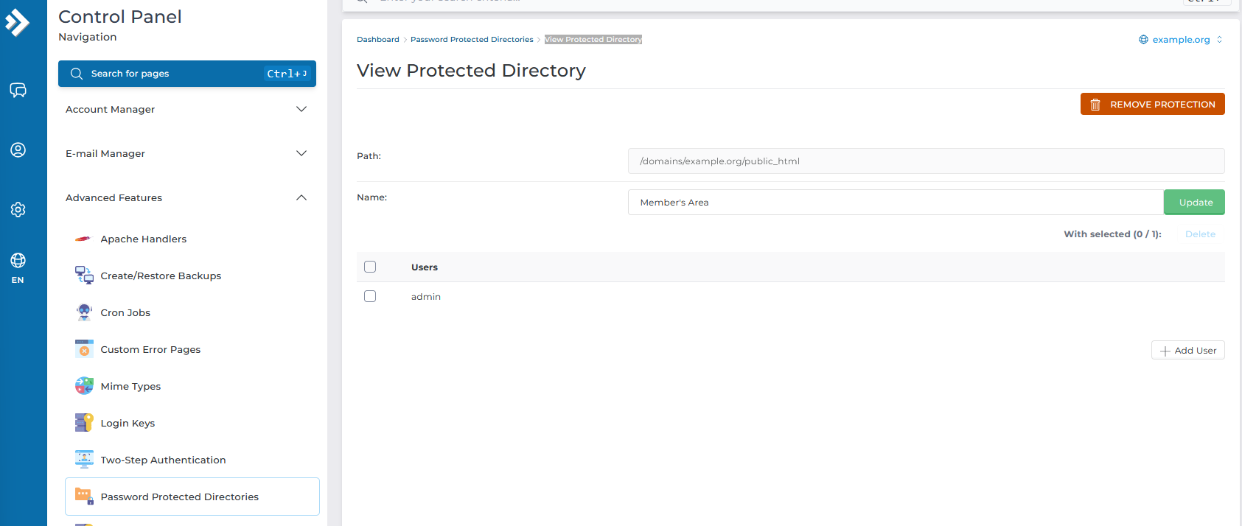Open the support chat icon in sidebar
The height and width of the screenshot is (526, 1242).
(x=18, y=90)
